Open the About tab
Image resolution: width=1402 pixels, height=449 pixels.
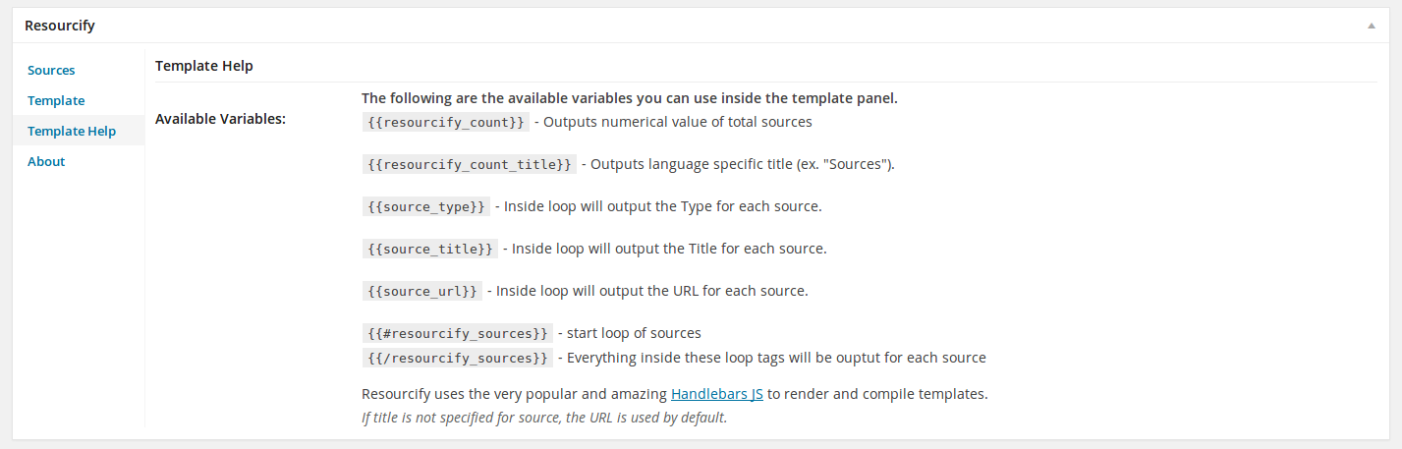46,162
